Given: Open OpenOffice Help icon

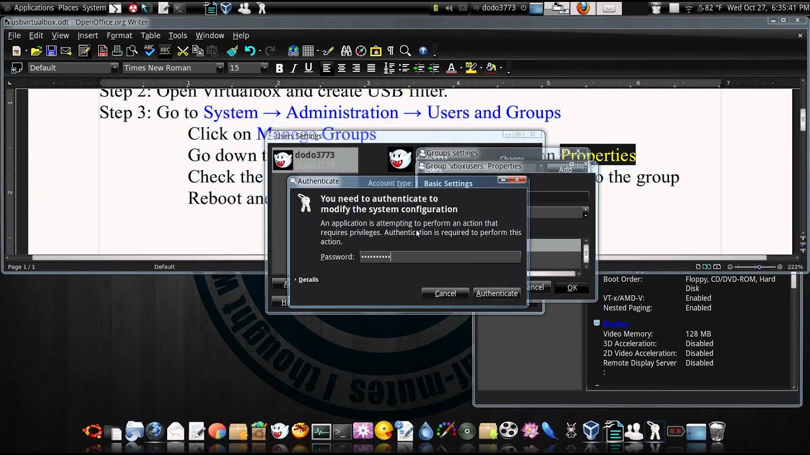Looking at the screenshot, I should pyautogui.click(x=423, y=51).
